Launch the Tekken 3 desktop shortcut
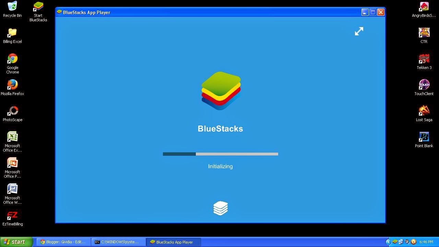 click(x=424, y=61)
